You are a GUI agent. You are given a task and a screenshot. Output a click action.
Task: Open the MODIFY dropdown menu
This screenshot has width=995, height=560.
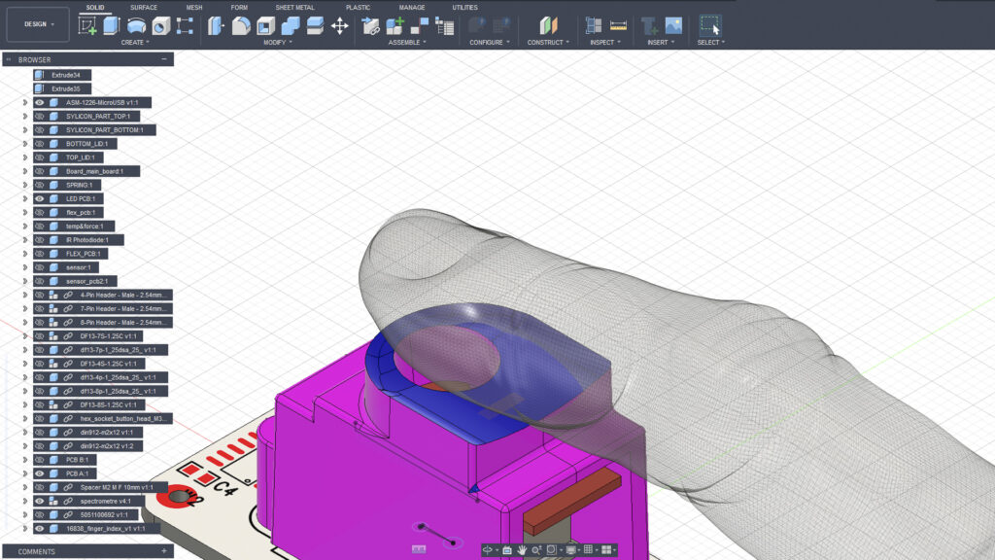click(x=277, y=43)
